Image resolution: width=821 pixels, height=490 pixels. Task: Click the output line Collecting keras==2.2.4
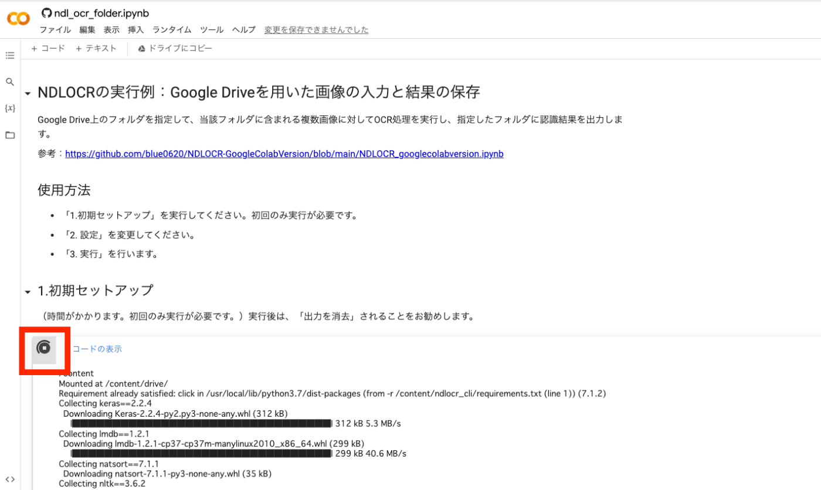(x=105, y=403)
